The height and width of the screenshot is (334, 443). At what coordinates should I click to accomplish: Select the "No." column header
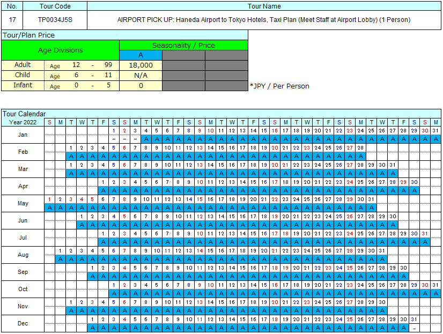pos(12,6)
